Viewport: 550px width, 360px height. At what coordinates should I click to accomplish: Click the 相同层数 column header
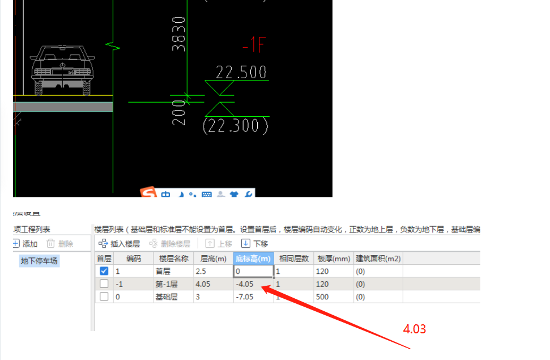point(293,259)
